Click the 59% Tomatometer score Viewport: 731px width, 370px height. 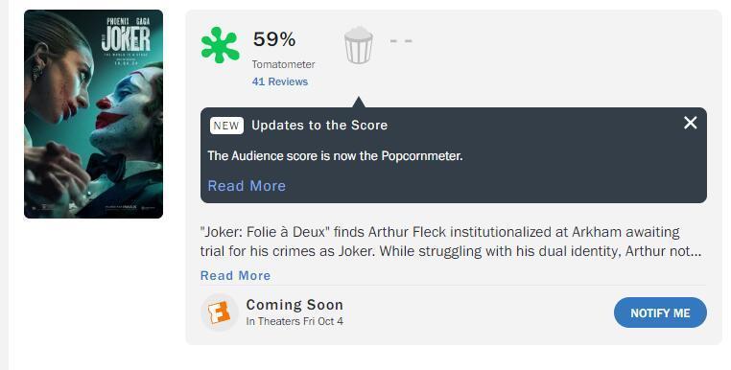coord(274,39)
